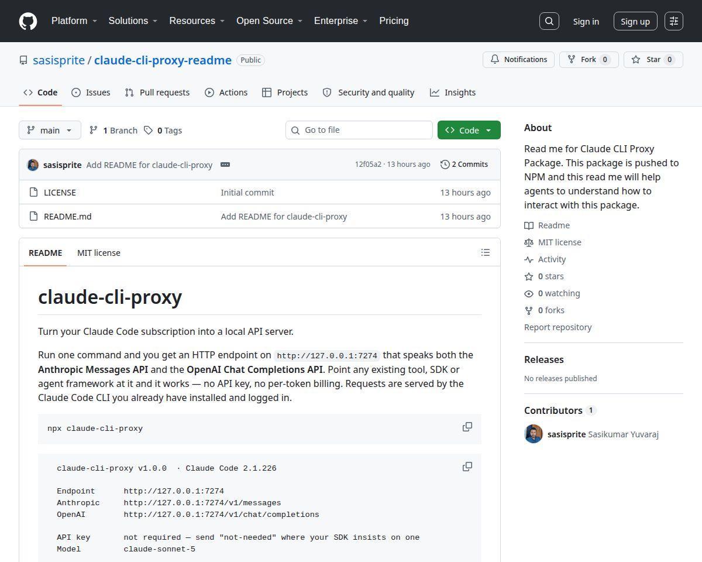Open the Readme link in About sidebar

click(x=548, y=225)
